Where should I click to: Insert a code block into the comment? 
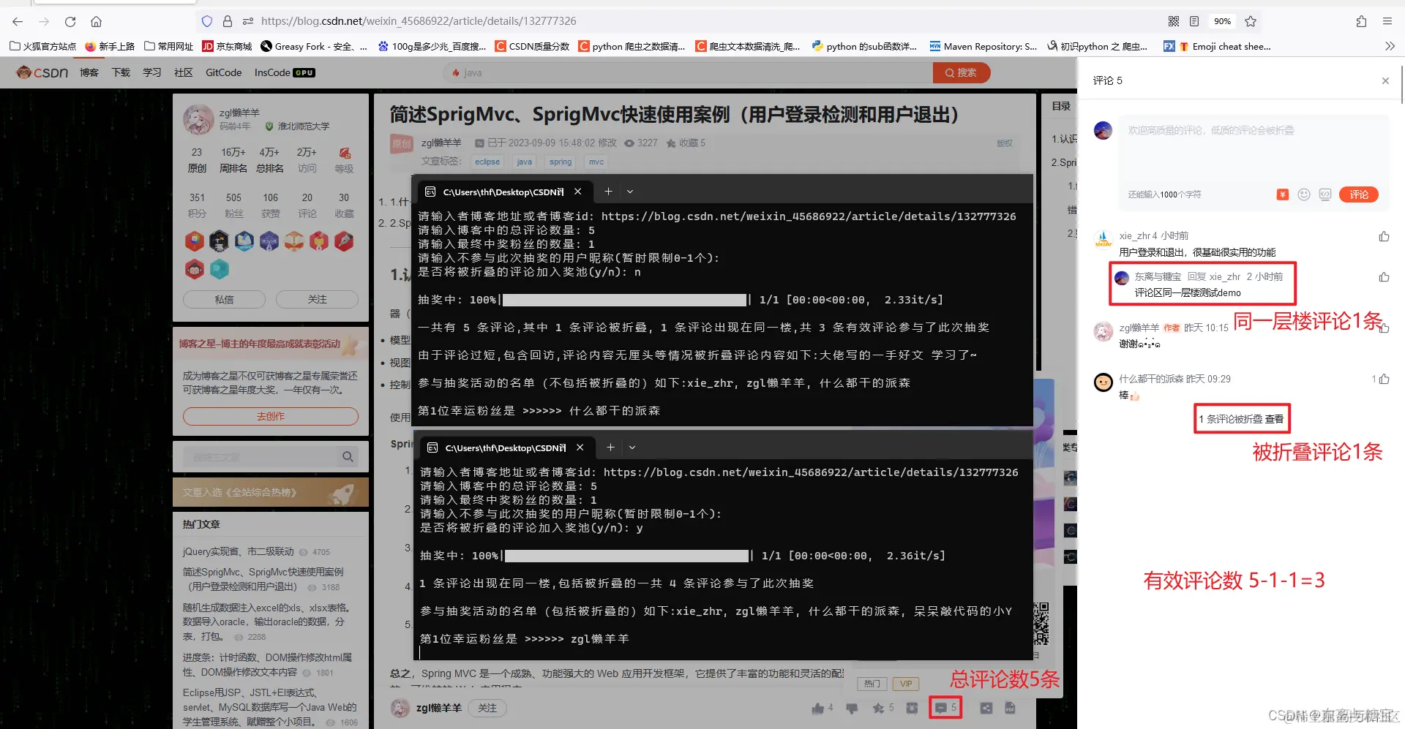click(1325, 194)
